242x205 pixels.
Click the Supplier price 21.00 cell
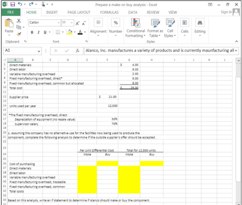[108, 97]
